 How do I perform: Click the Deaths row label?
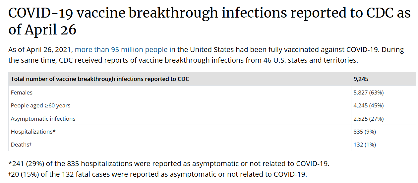[x=21, y=145]
